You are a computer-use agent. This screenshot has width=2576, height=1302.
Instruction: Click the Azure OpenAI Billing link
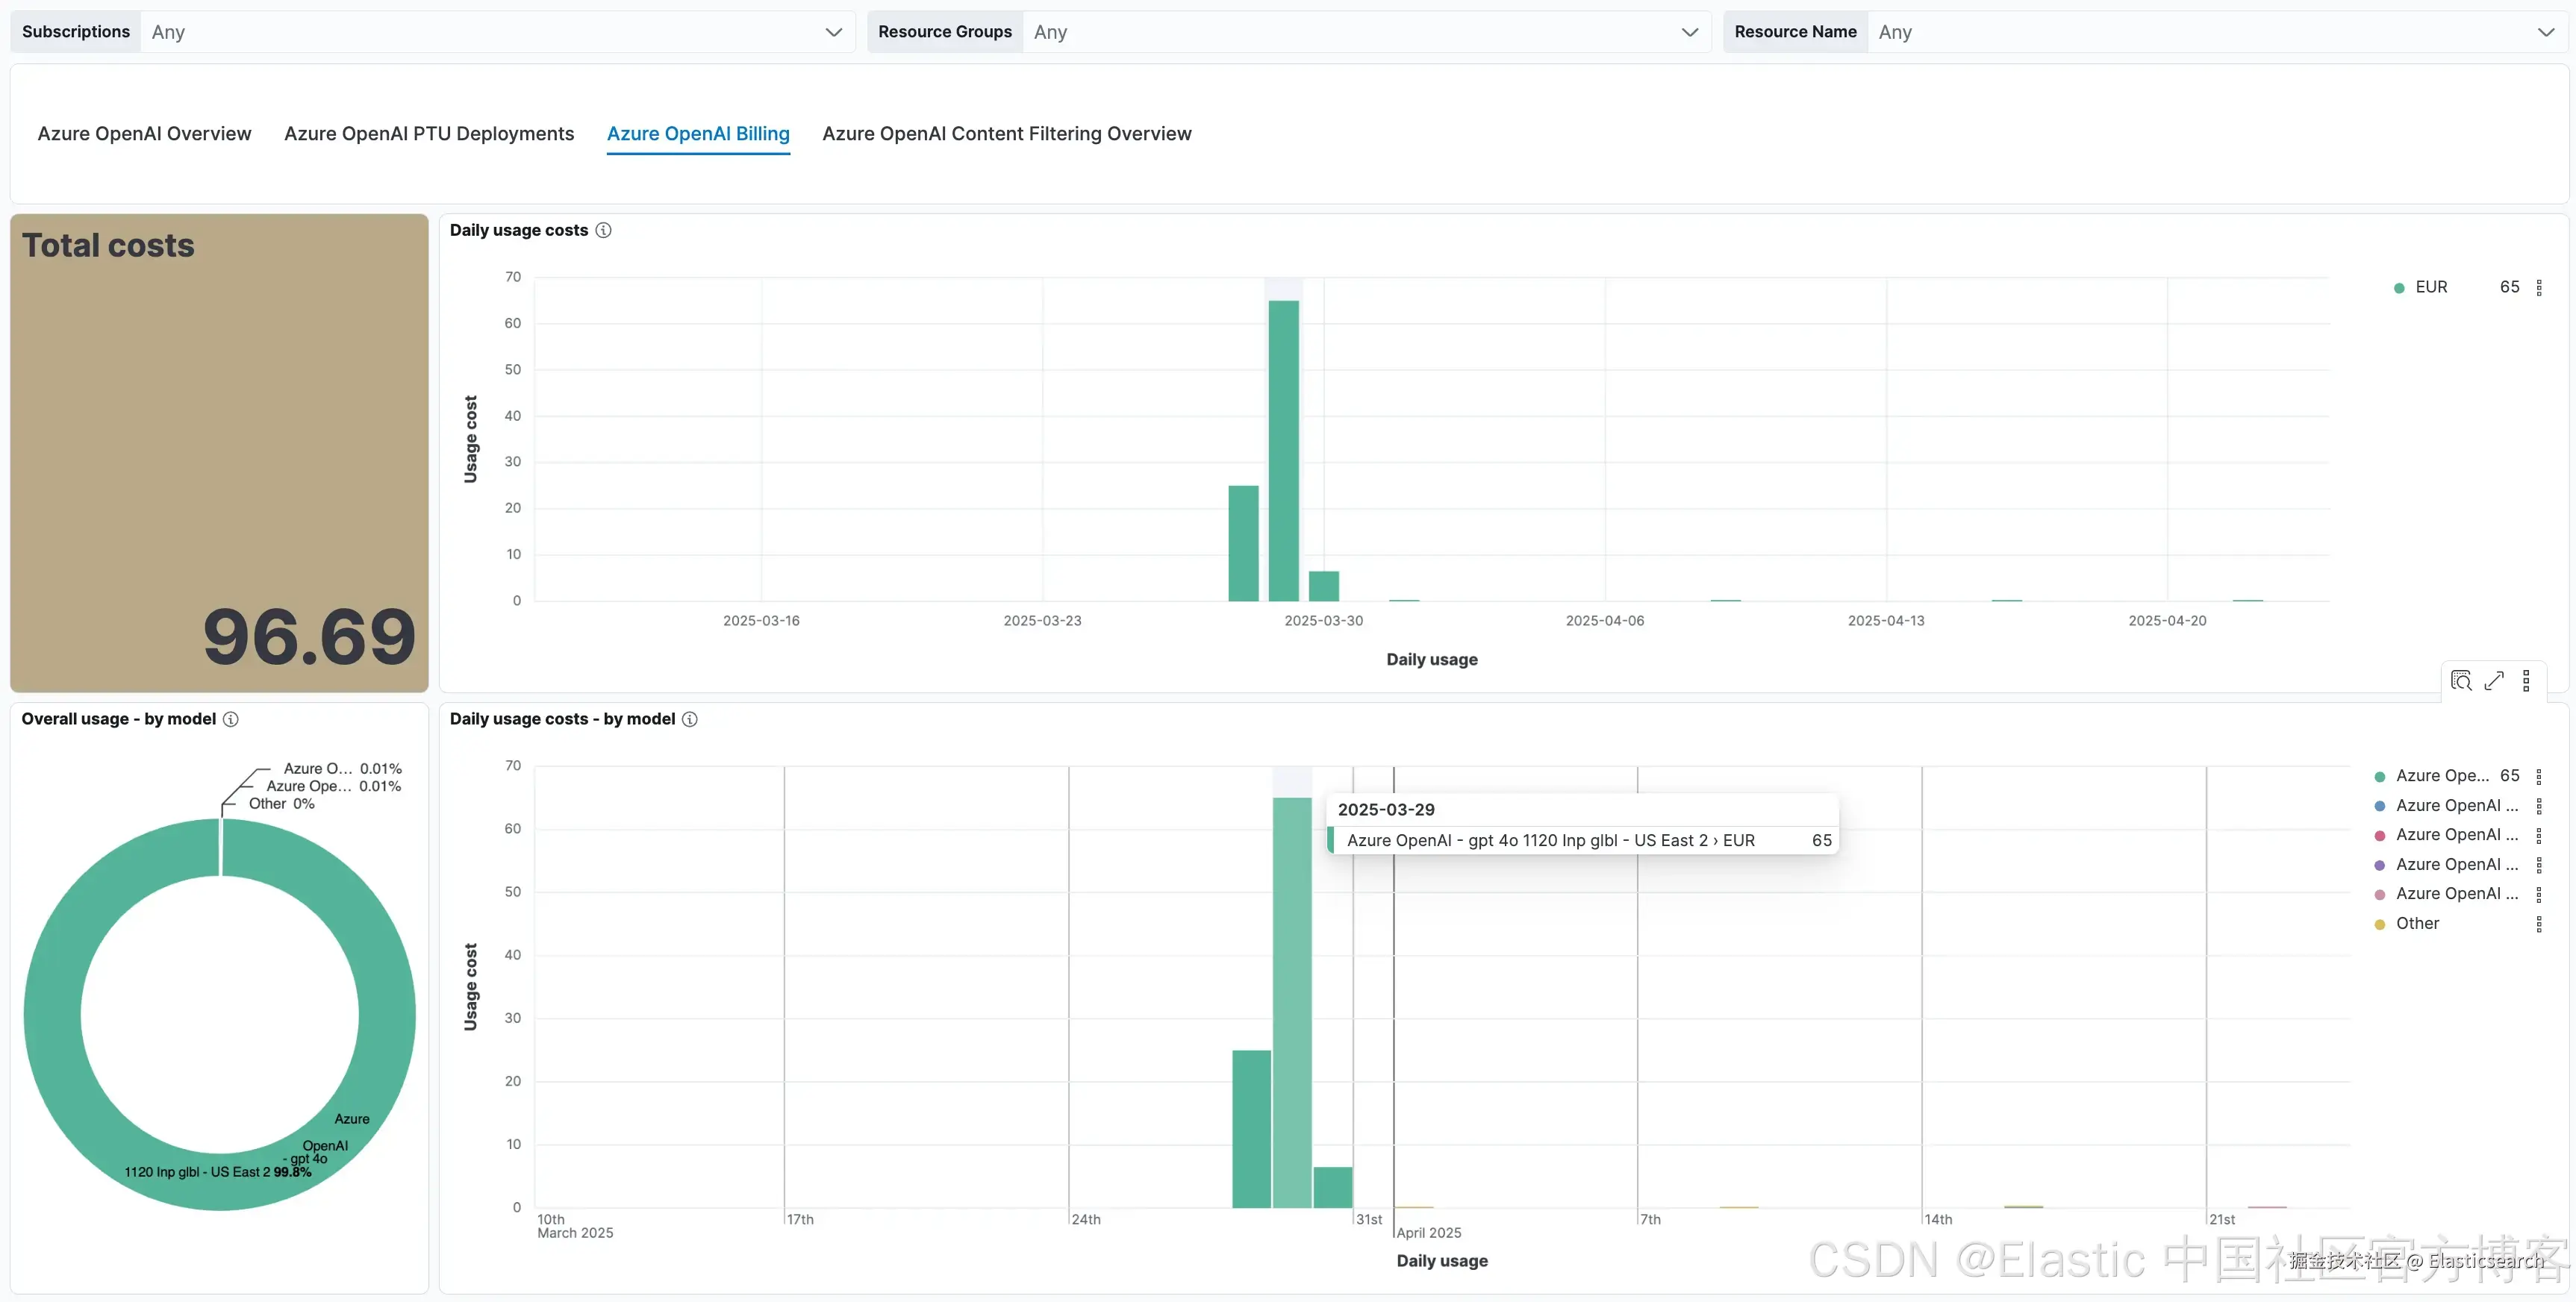(698, 134)
